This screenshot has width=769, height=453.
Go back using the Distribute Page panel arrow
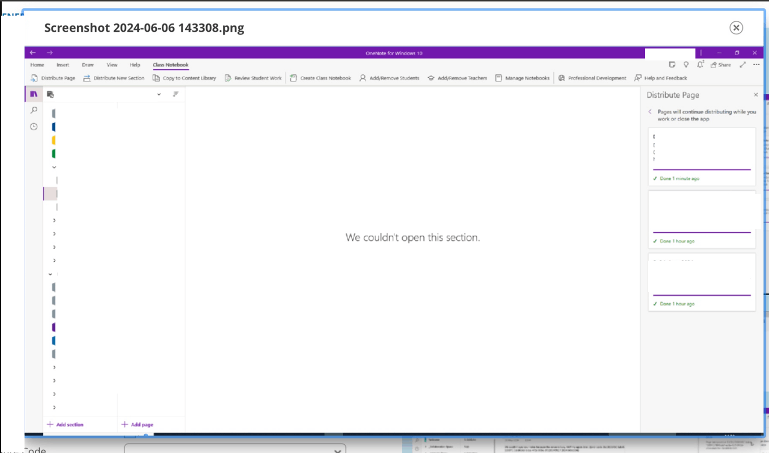[650, 112]
